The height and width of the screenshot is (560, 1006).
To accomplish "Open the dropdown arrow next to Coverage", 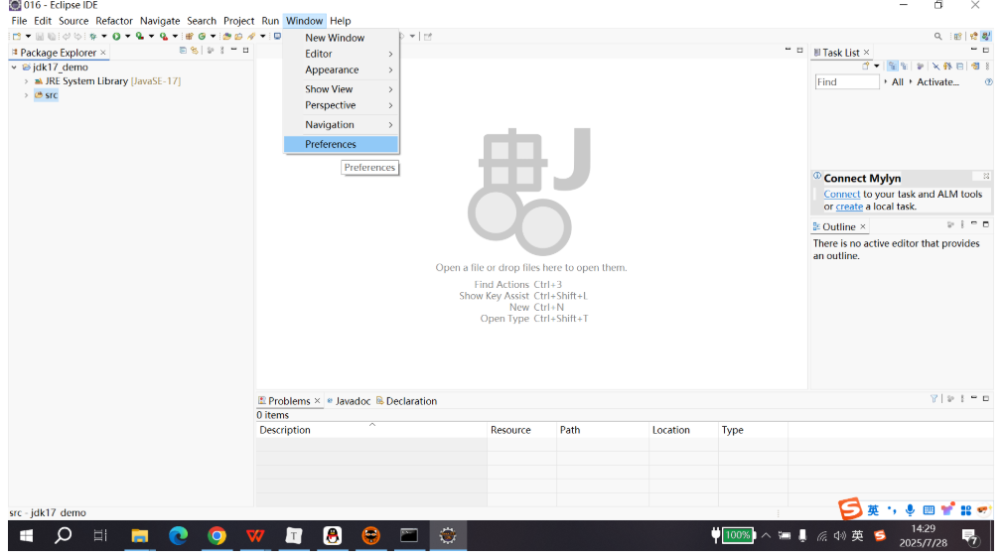I will click(151, 37).
